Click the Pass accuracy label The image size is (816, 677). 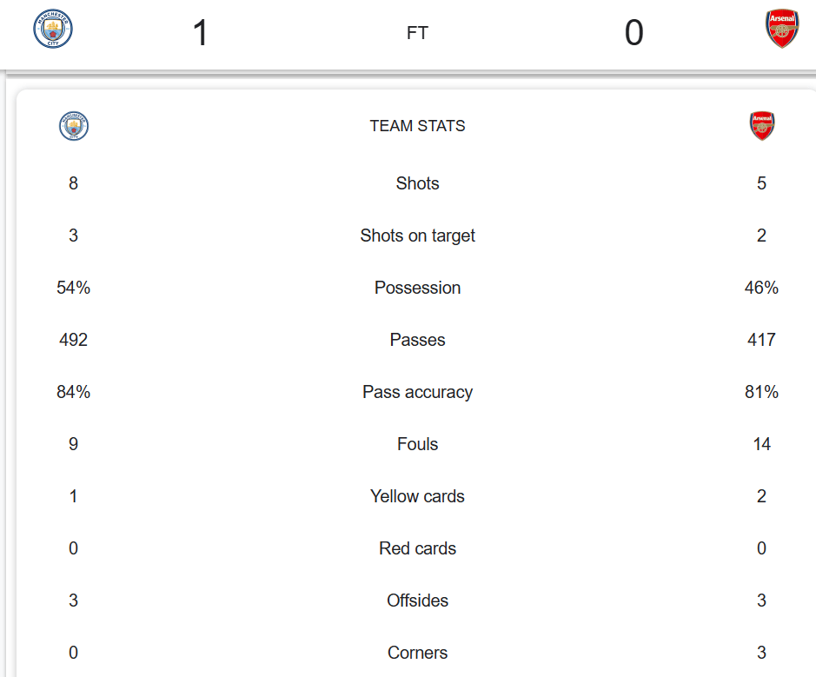[x=417, y=392]
